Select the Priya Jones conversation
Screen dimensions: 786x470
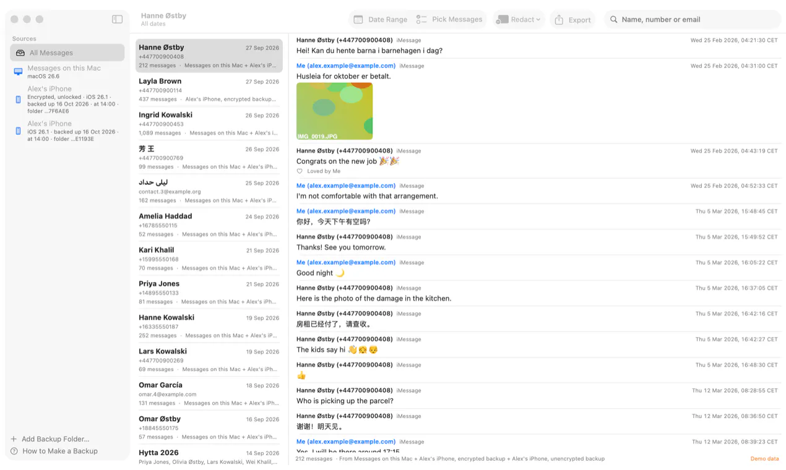(209, 293)
